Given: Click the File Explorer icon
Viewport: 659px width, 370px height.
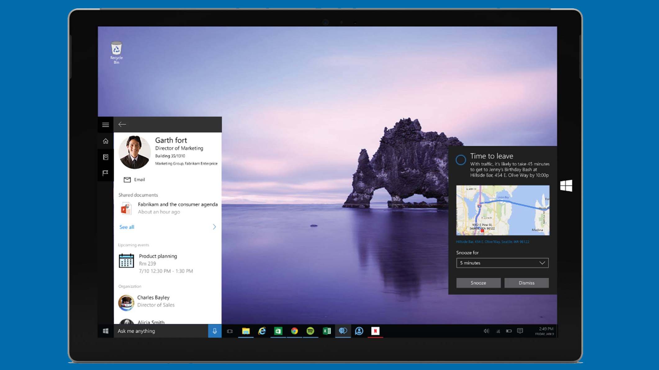Looking at the screenshot, I should [245, 331].
